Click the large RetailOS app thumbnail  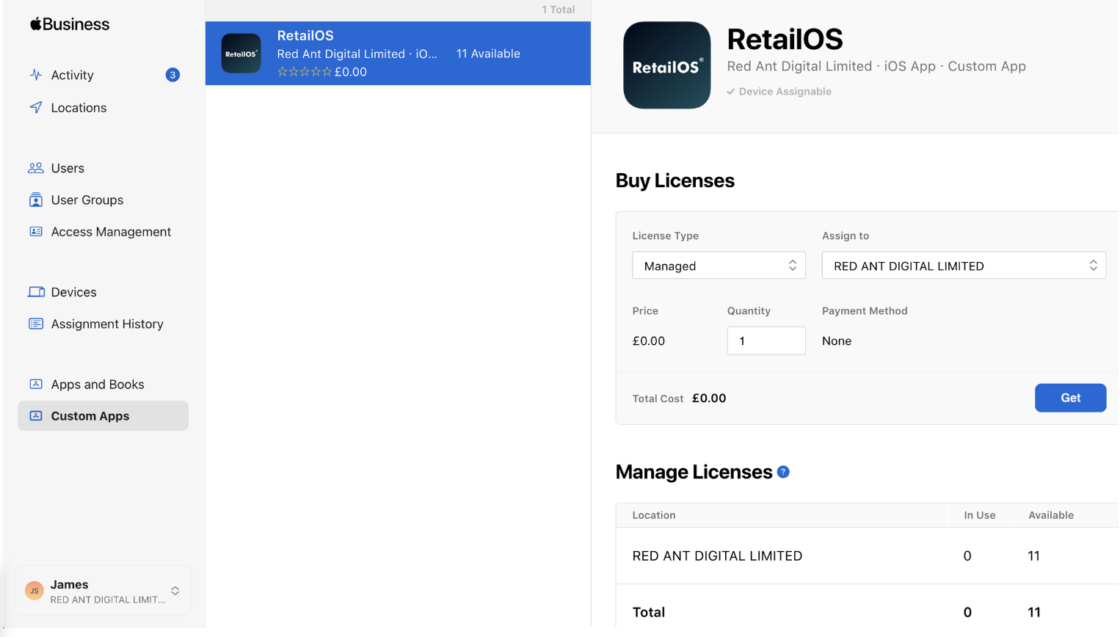click(x=666, y=65)
